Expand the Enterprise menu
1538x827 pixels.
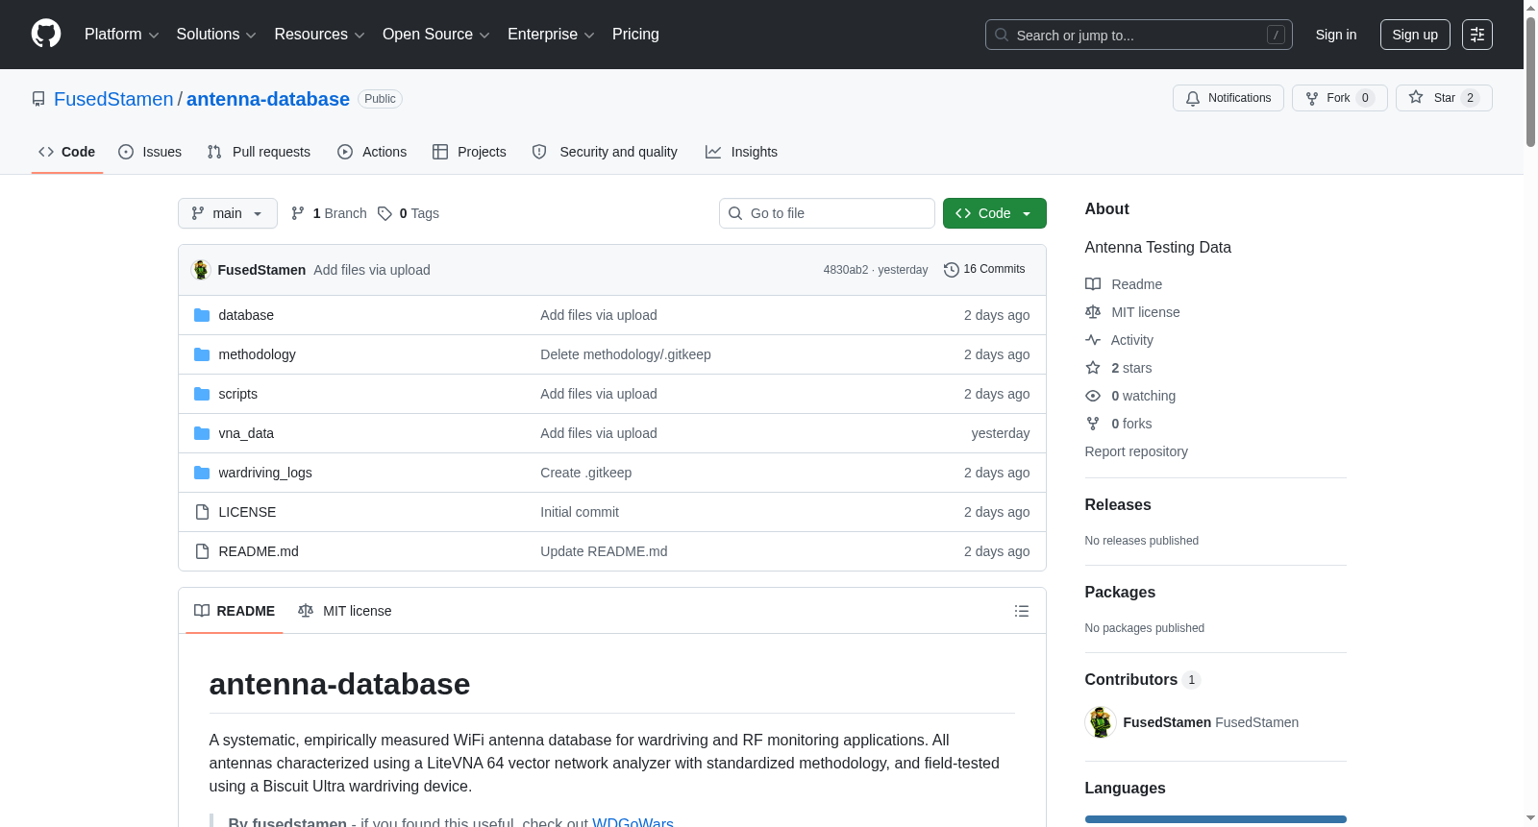coord(551,35)
